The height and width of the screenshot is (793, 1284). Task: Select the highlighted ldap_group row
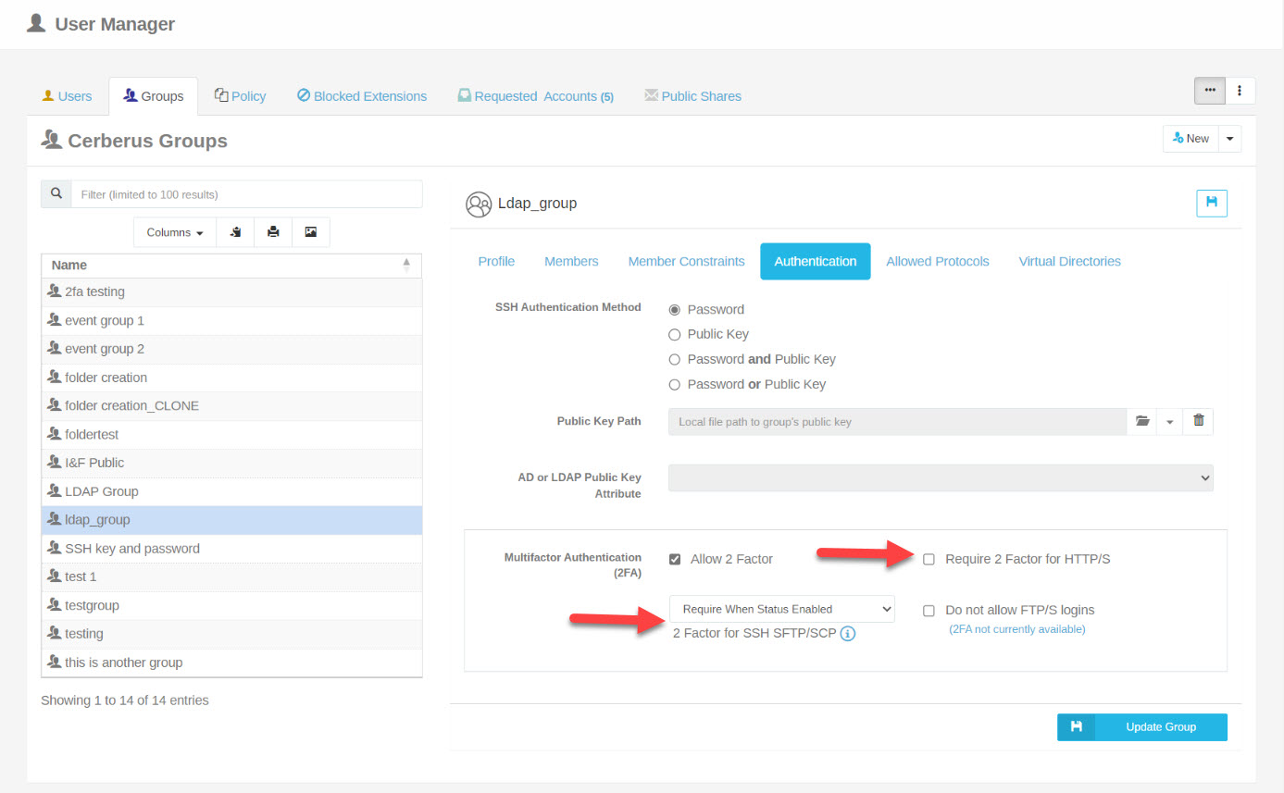coord(231,520)
